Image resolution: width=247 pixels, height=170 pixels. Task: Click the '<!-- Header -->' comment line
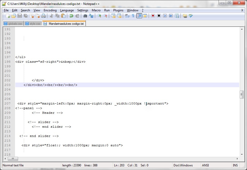[x=47, y=113]
